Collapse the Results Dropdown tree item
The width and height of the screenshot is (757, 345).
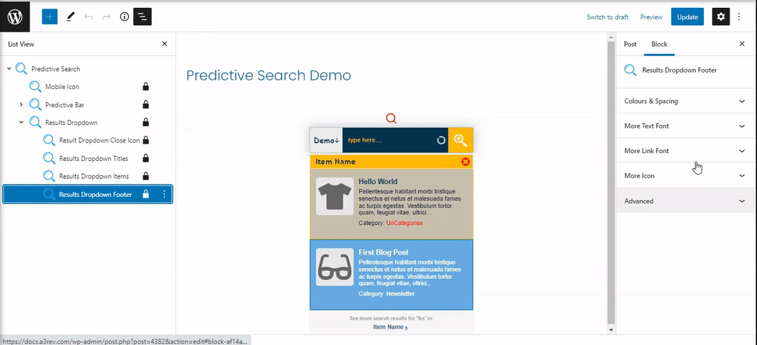click(21, 122)
